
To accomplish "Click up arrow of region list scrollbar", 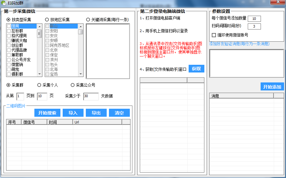I will click(x=81, y=27).
